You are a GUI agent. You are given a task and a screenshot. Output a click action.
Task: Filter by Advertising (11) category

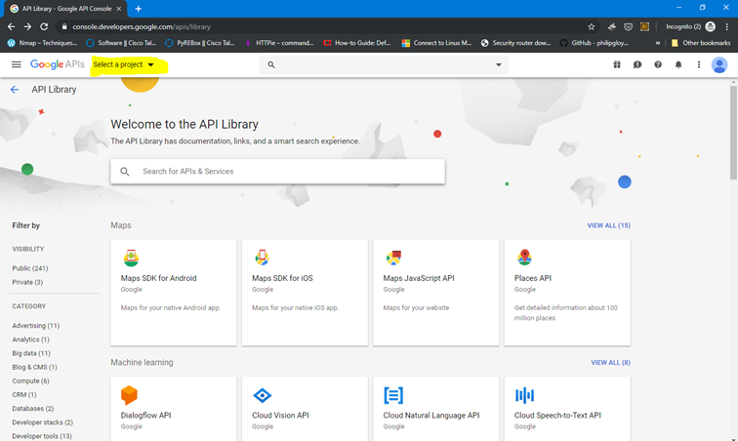point(36,326)
